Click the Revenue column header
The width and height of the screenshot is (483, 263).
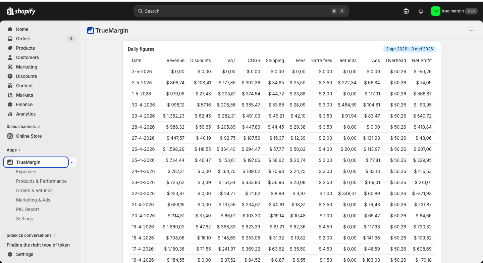pyautogui.click(x=175, y=60)
